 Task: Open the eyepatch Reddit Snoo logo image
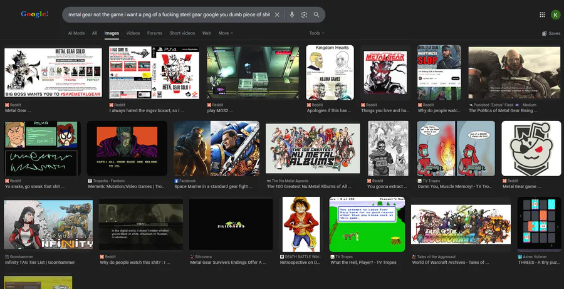[x=531, y=149]
